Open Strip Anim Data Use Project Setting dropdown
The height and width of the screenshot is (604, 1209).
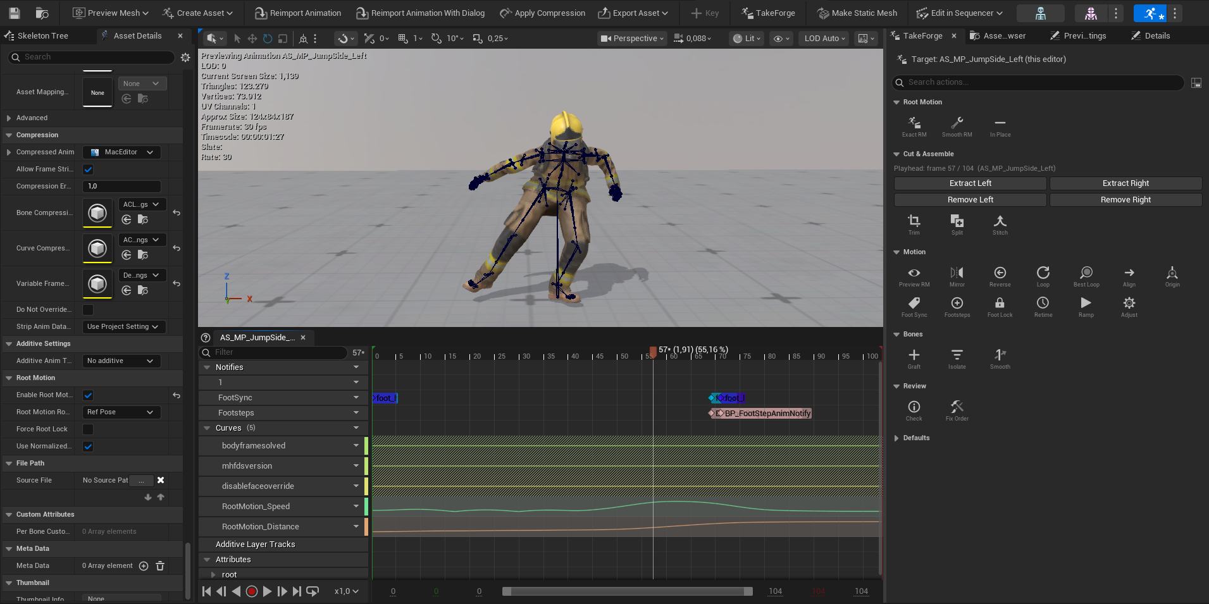123,326
